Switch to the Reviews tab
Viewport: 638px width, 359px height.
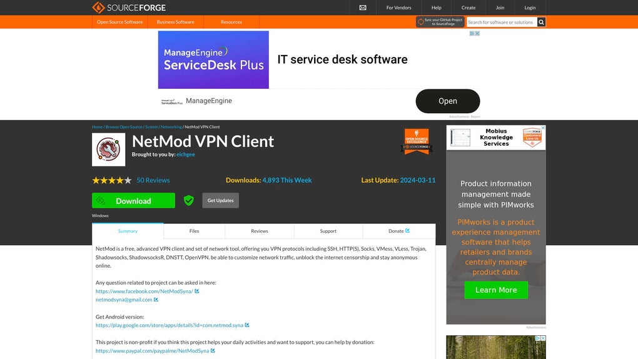tap(259, 231)
